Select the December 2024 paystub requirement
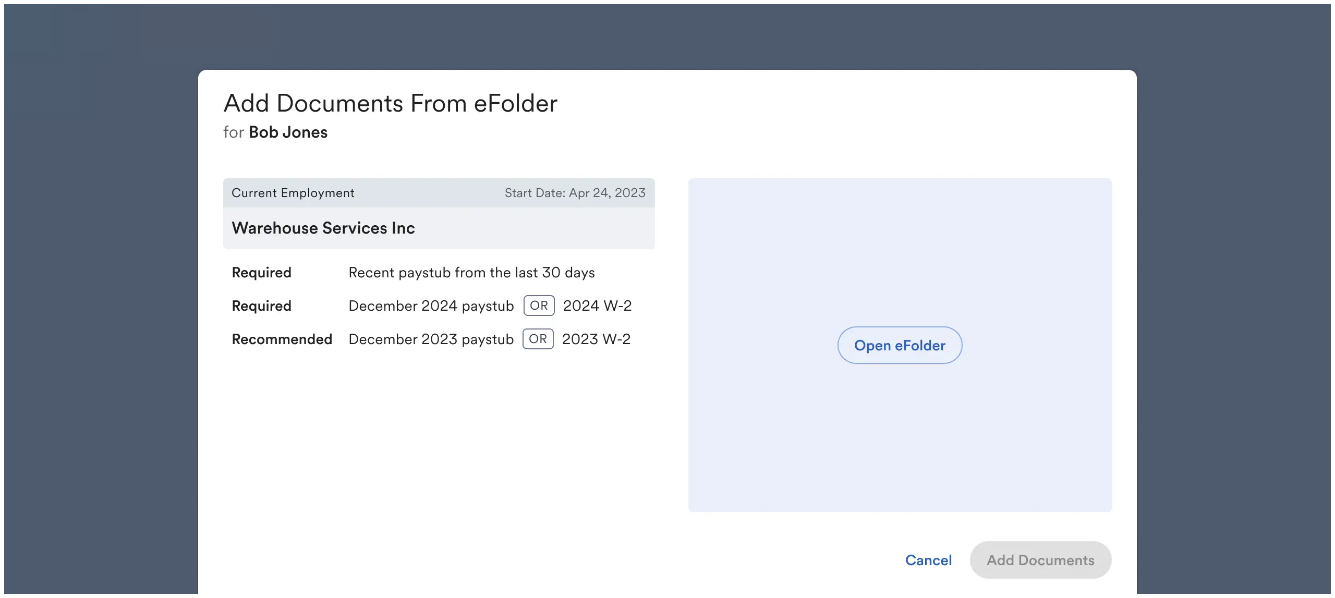1335x598 pixels. point(430,306)
